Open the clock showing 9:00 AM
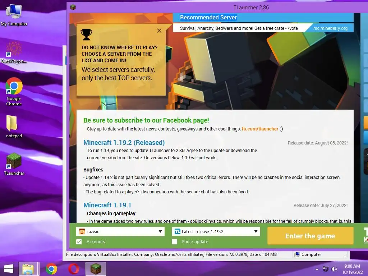Image resolution: width=368 pixels, height=276 pixels. tap(352, 266)
